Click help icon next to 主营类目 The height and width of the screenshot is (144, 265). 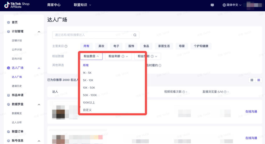click(66, 46)
